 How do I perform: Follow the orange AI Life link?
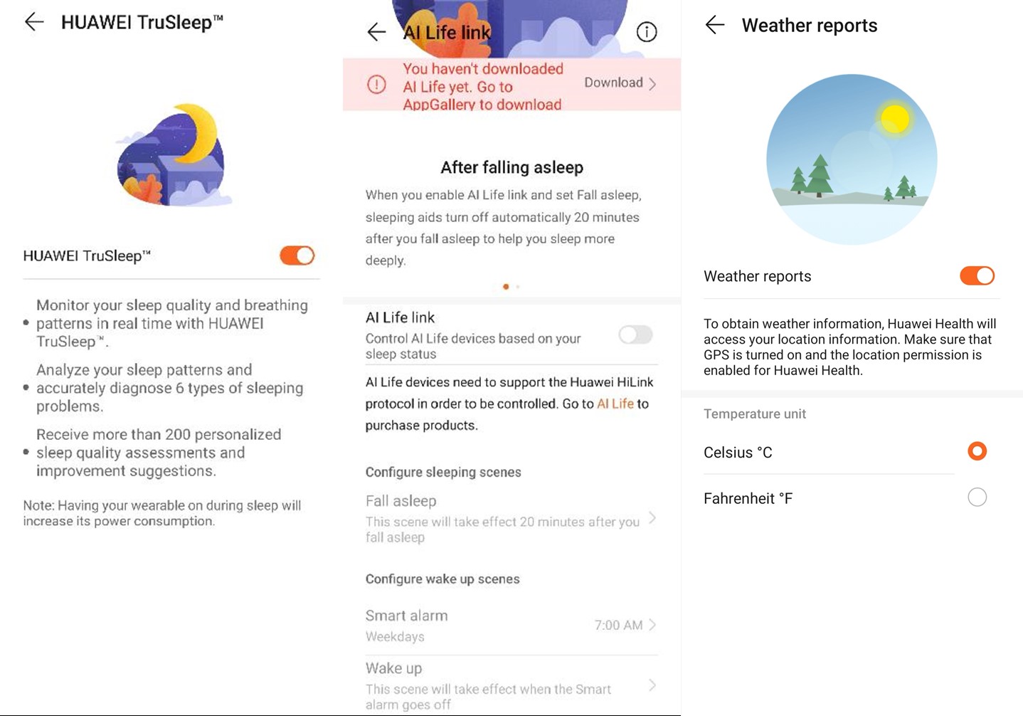point(615,404)
